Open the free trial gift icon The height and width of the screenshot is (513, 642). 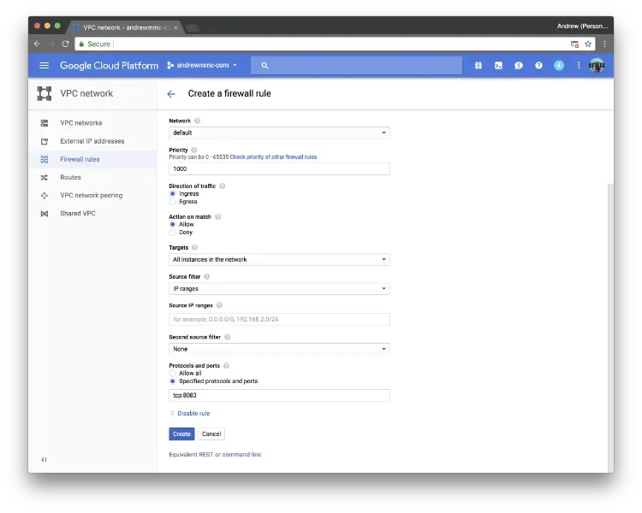click(479, 65)
